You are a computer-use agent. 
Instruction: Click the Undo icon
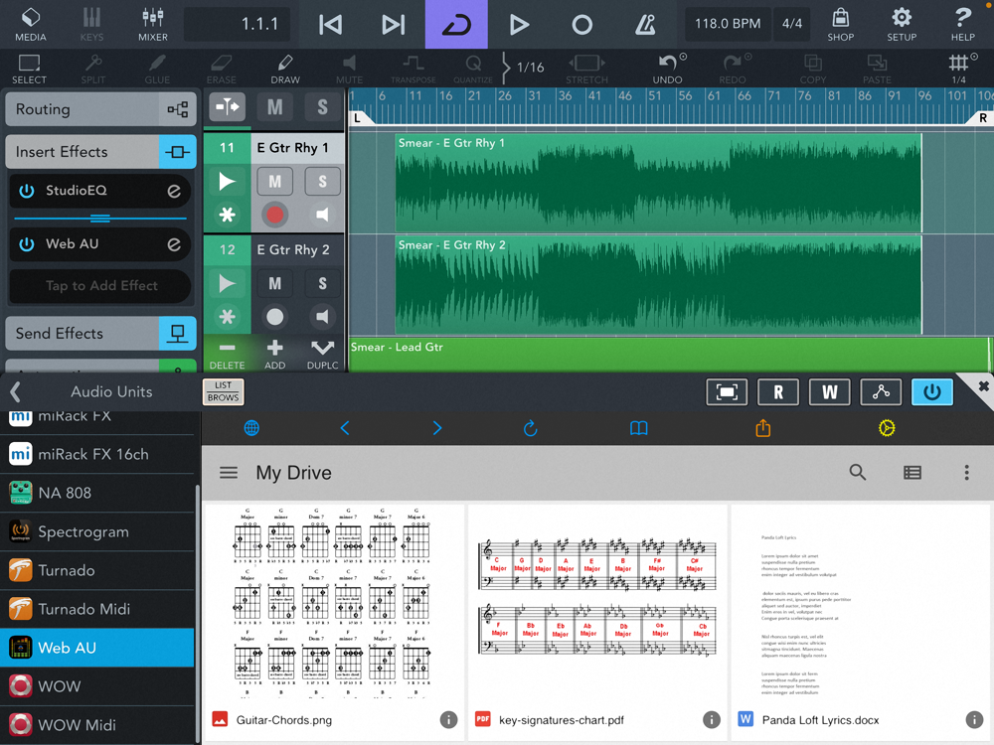point(668,70)
